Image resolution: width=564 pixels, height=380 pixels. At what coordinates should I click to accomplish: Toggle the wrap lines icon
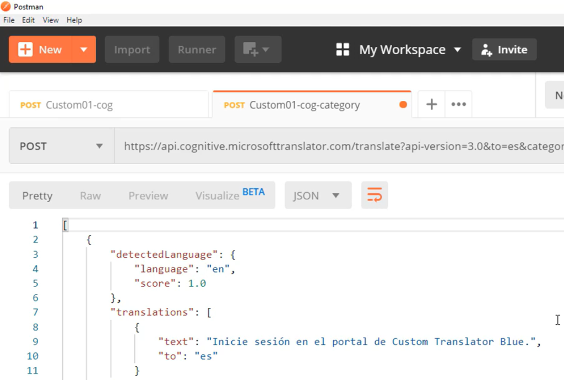click(x=375, y=196)
